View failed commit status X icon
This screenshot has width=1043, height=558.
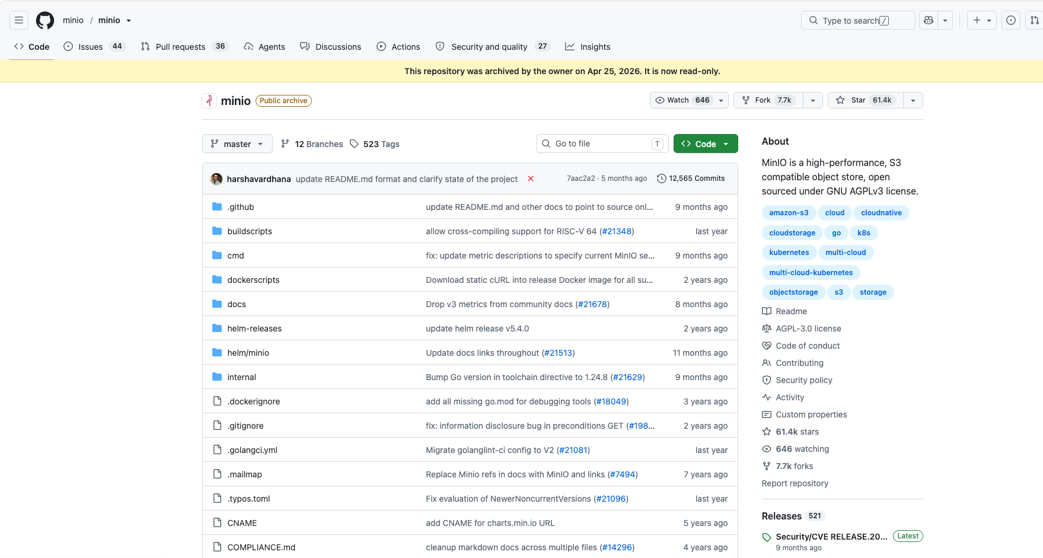point(531,178)
